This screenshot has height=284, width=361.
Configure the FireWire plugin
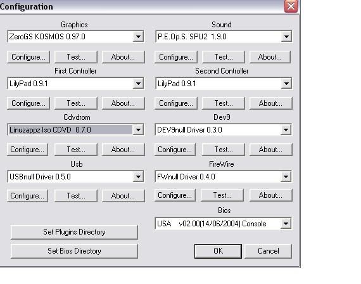click(x=175, y=195)
